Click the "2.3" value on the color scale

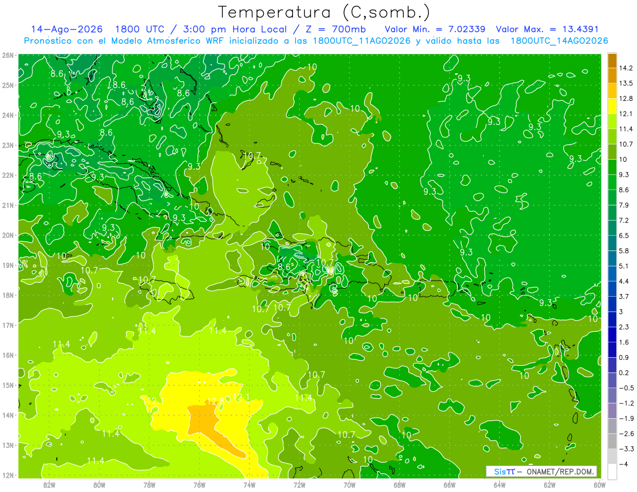point(624,327)
